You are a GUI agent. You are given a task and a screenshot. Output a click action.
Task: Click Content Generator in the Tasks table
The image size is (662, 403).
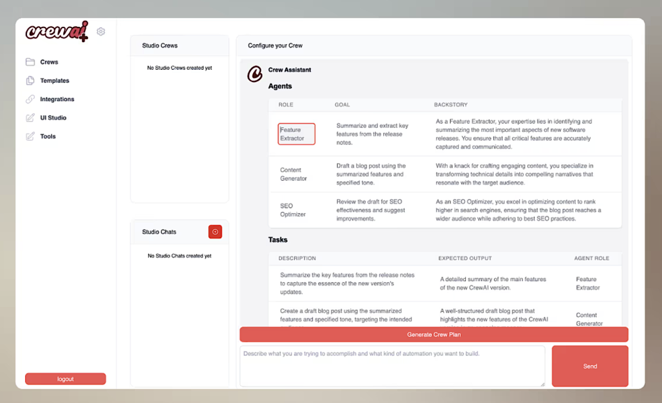pyautogui.click(x=590, y=320)
